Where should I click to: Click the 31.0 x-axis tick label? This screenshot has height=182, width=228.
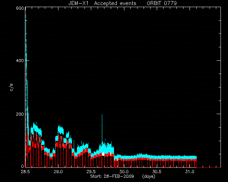tap(190, 172)
